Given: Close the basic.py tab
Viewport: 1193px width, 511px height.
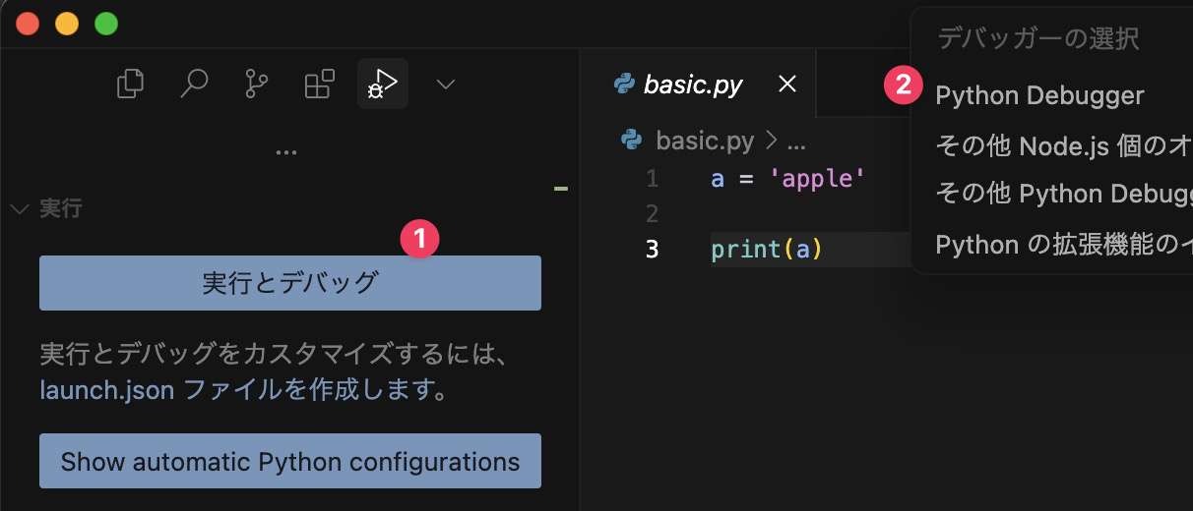Looking at the screenshot, I should [x=787, y=85].
